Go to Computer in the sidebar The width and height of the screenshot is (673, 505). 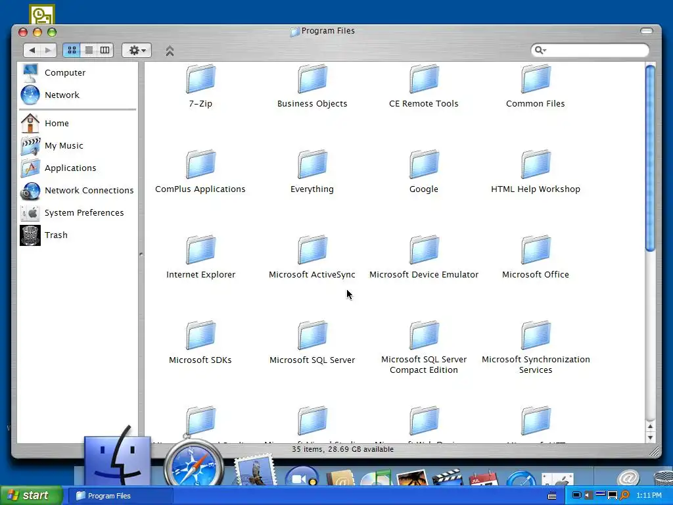pos(53,72)
